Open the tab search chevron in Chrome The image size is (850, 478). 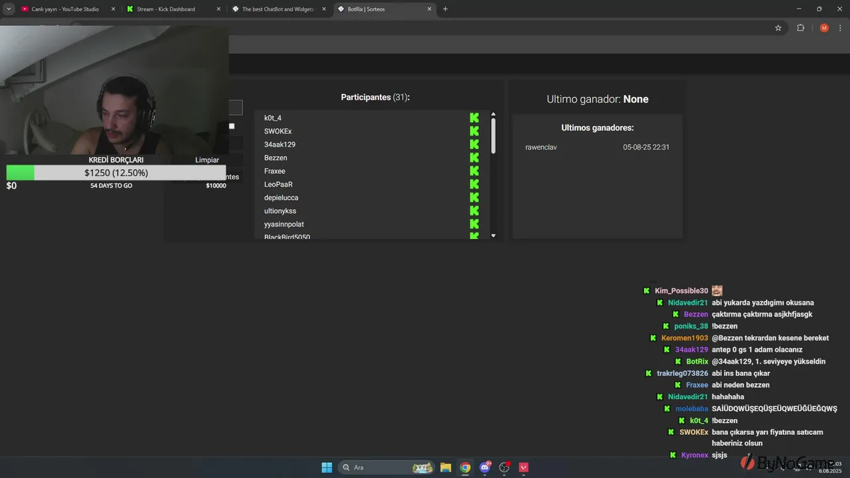point(9,9)
